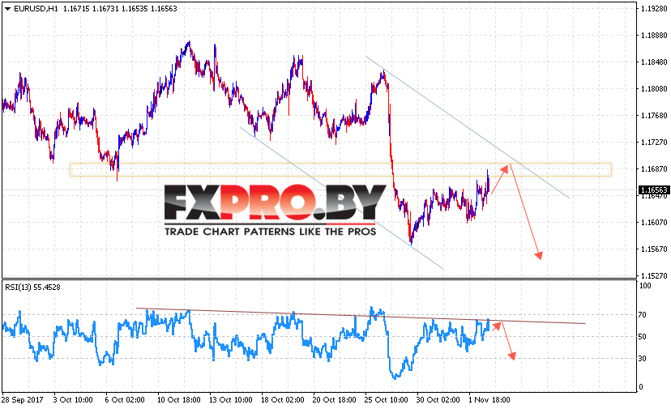The width and height of the screenshot is (671, 409).
Task: Click the 3 Oct 10:00 time label
Action: (x=73, y=400)
